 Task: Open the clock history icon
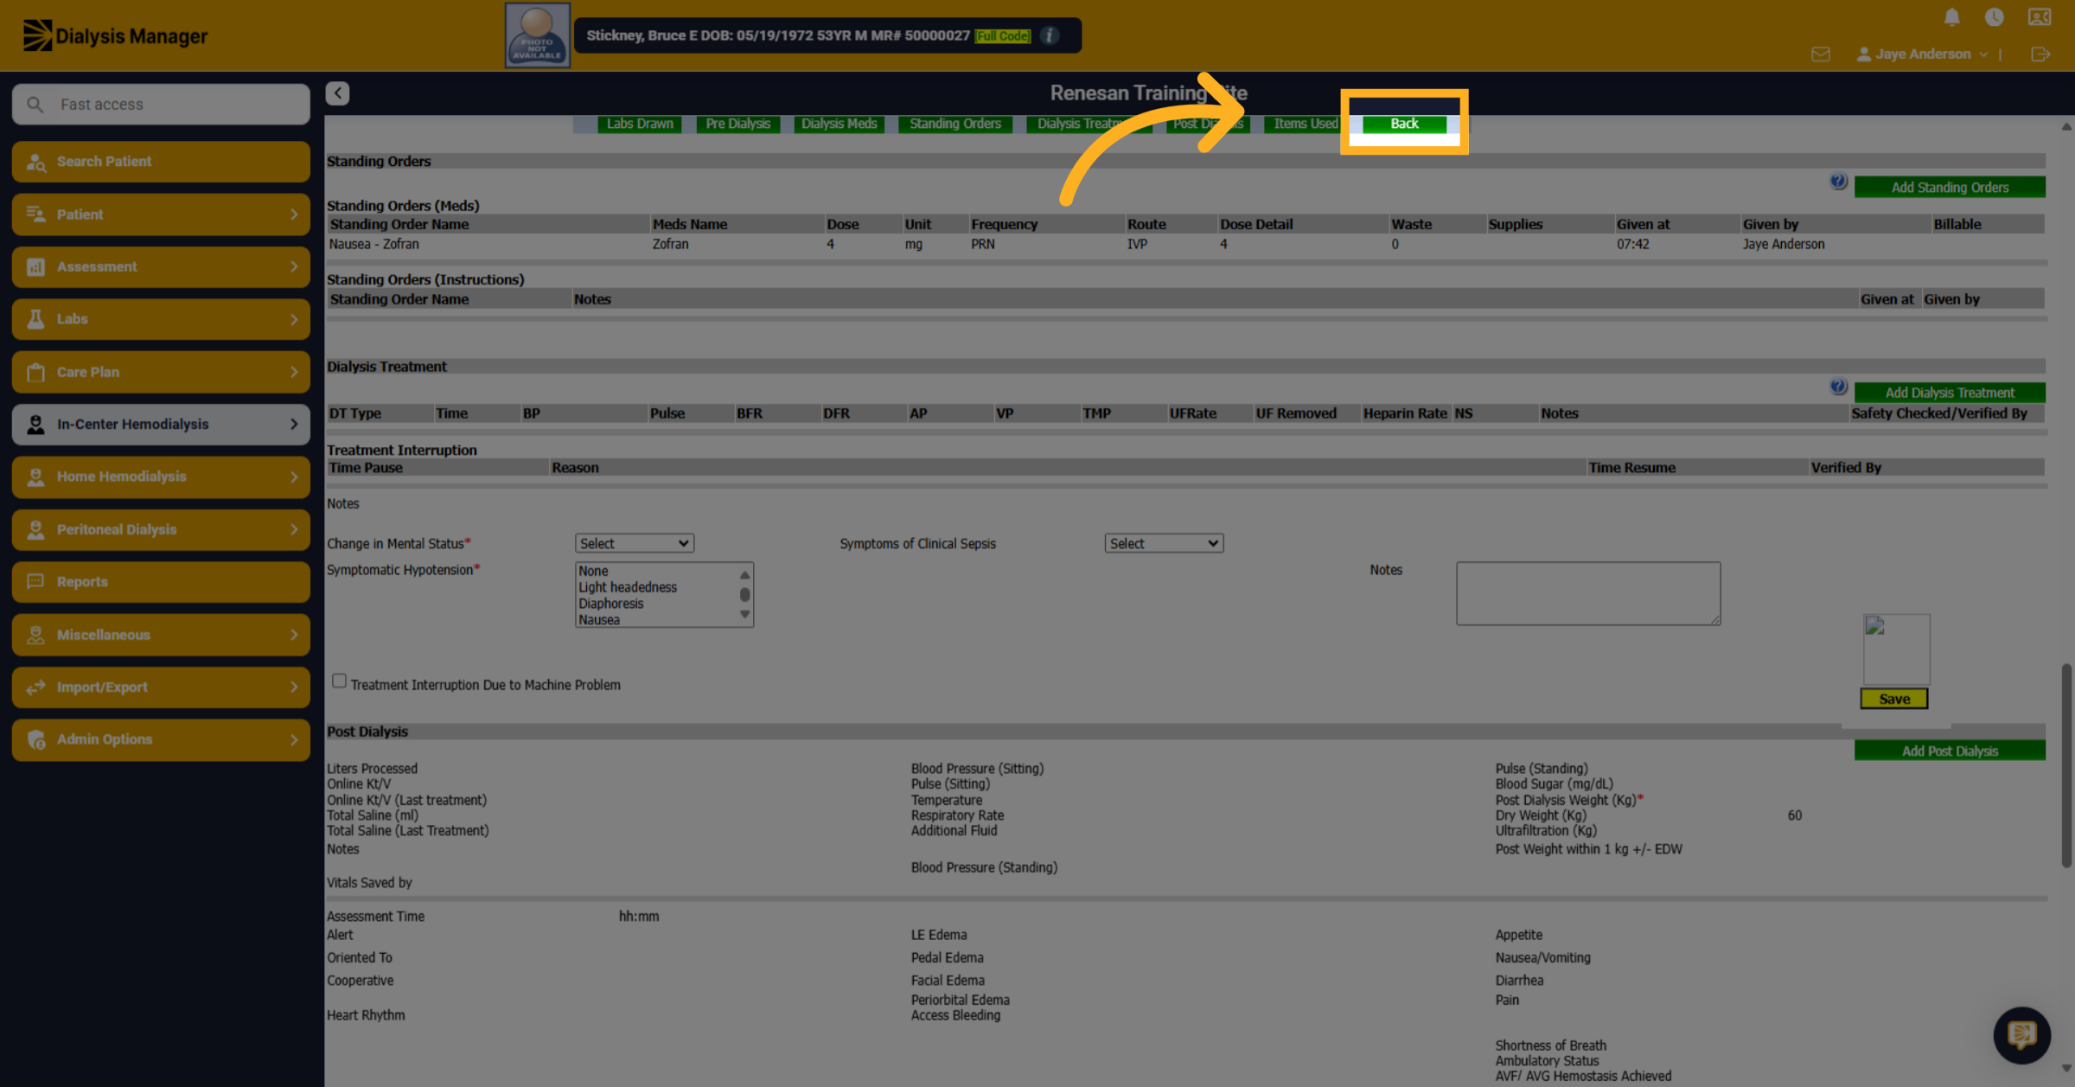coord(1995,17)
